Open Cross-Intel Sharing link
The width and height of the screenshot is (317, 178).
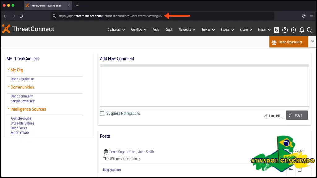point(22,123)
